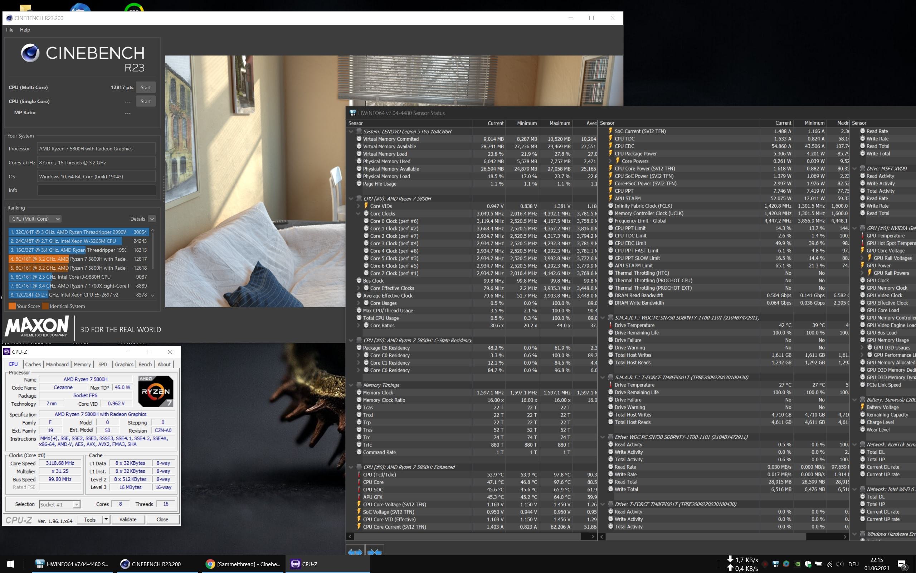916x573 pixels.
Task: Collapse the Core Clocks tree node
Action: tap(358, 214)
